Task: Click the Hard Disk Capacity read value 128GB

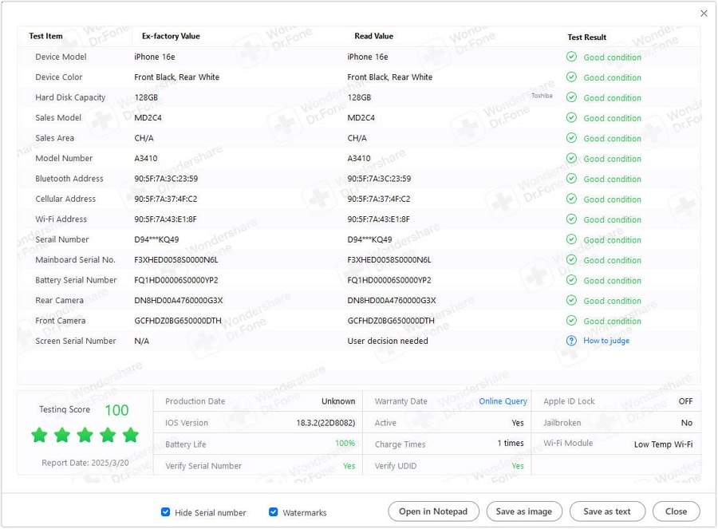Action: coord(359,97)
